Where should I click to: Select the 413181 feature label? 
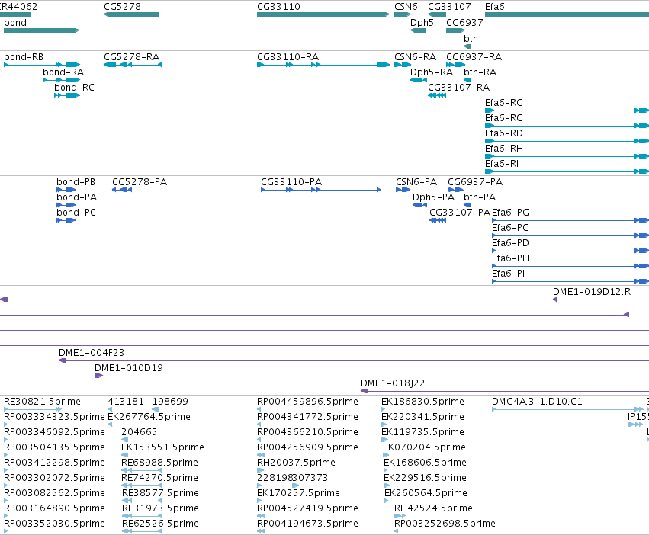coord(126,402)
